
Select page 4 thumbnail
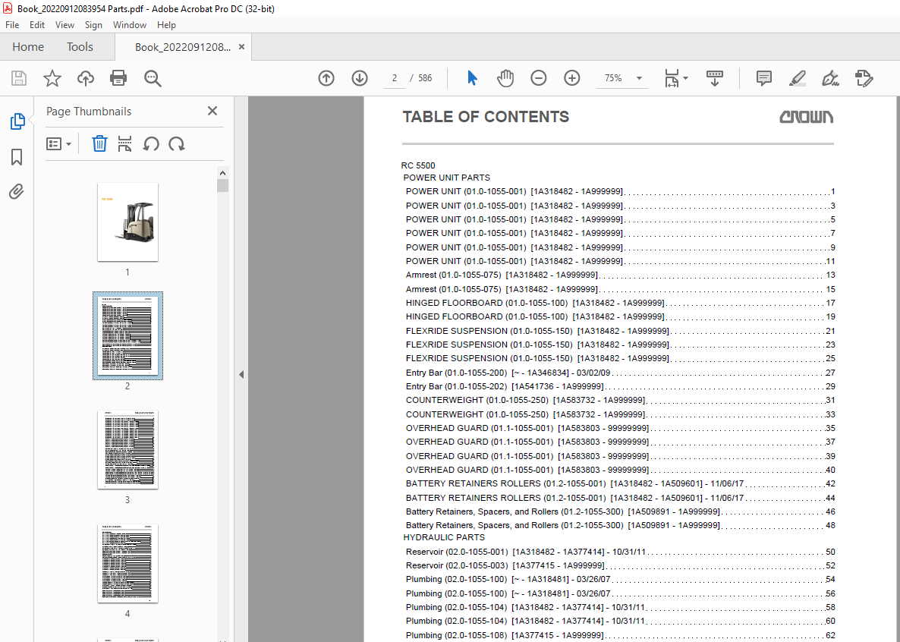tap(127, 563)
